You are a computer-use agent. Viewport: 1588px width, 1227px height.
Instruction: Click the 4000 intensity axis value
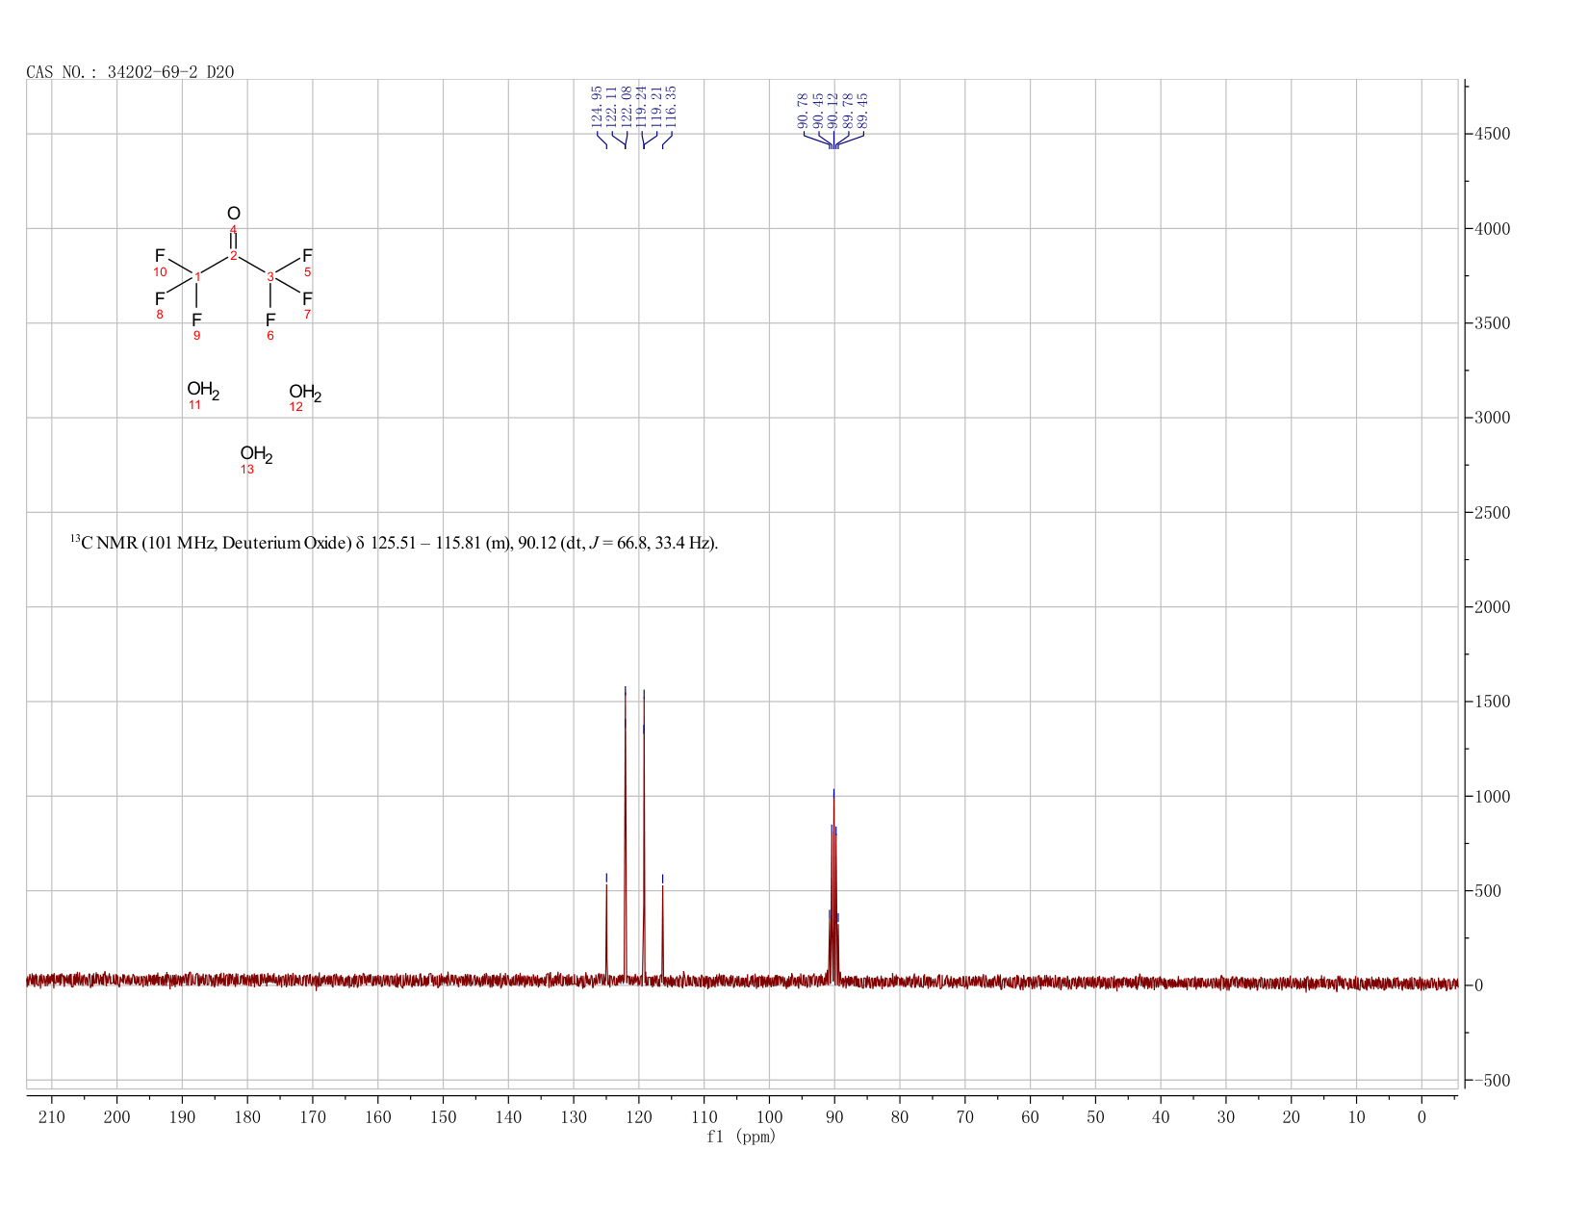coord(1492,229)
